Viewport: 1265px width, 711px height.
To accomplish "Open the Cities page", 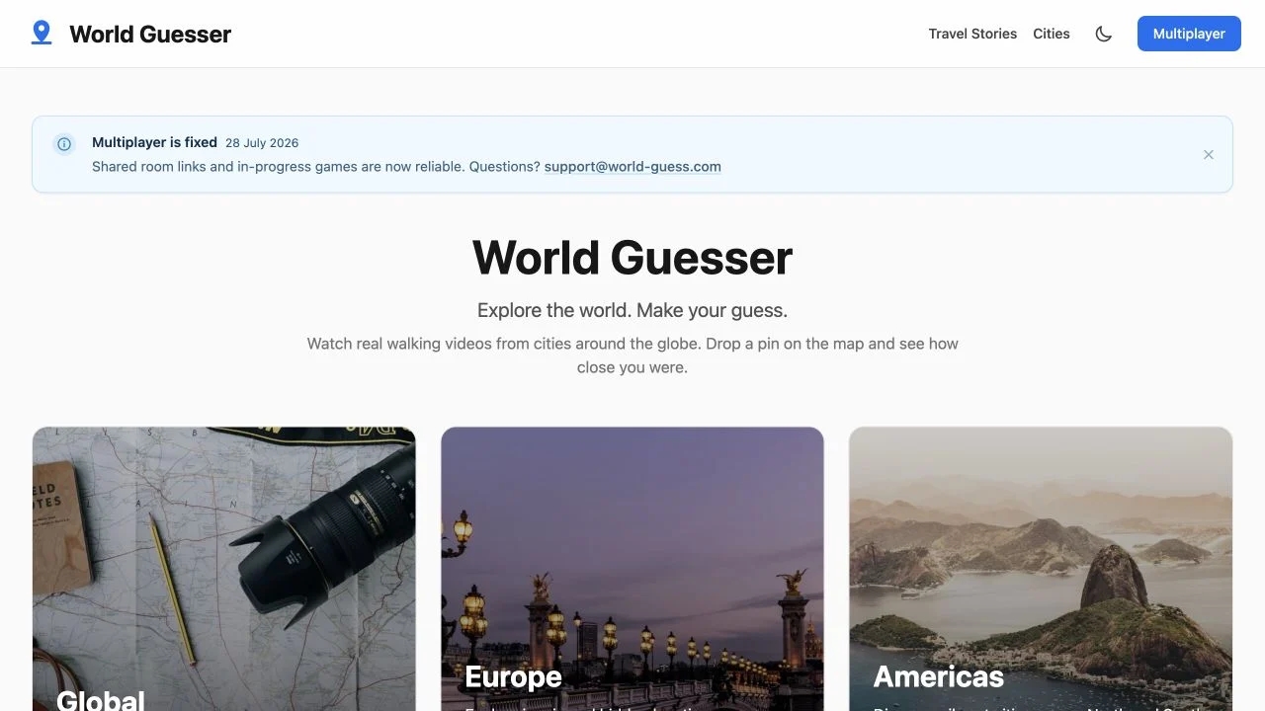I will click(1052, 34).
